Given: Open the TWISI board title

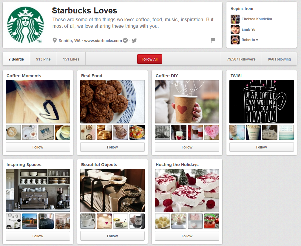Looking at the screenshot, I should 236,76.
